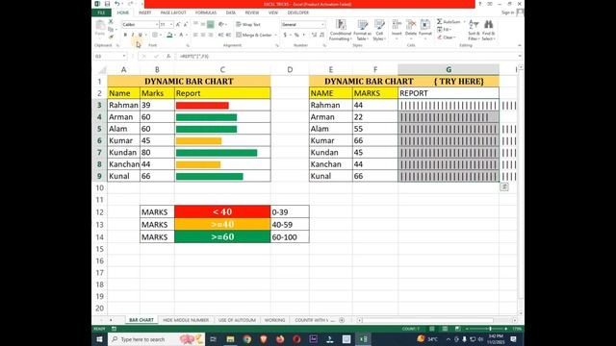Click the Merge & Center button
The image size is (616, 346).
click(254, 35)
